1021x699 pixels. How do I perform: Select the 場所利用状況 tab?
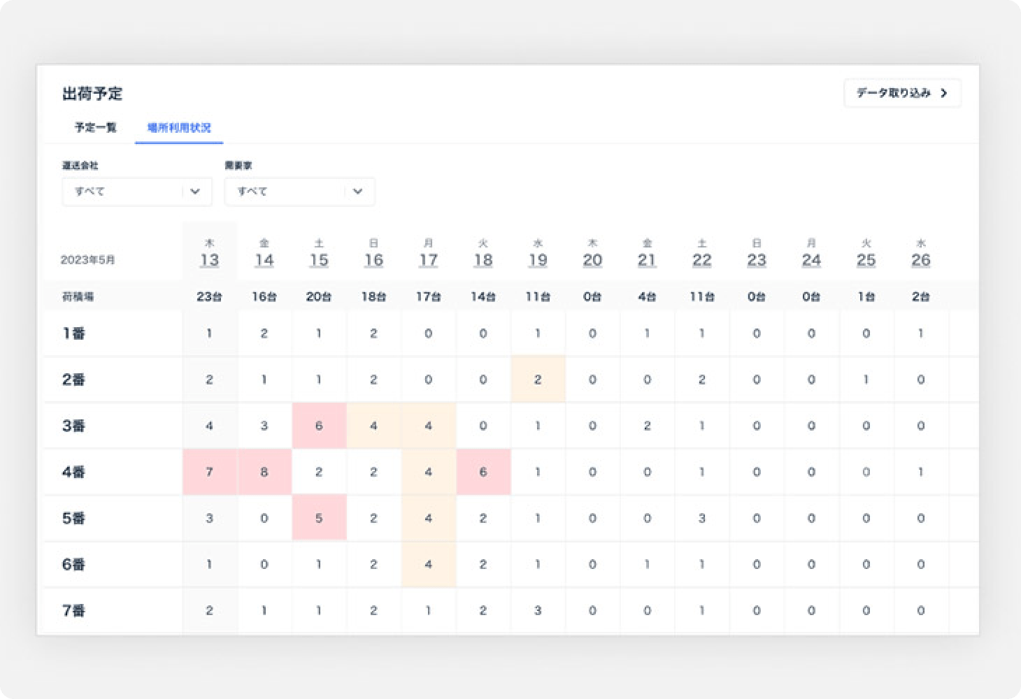pos(179,128)
